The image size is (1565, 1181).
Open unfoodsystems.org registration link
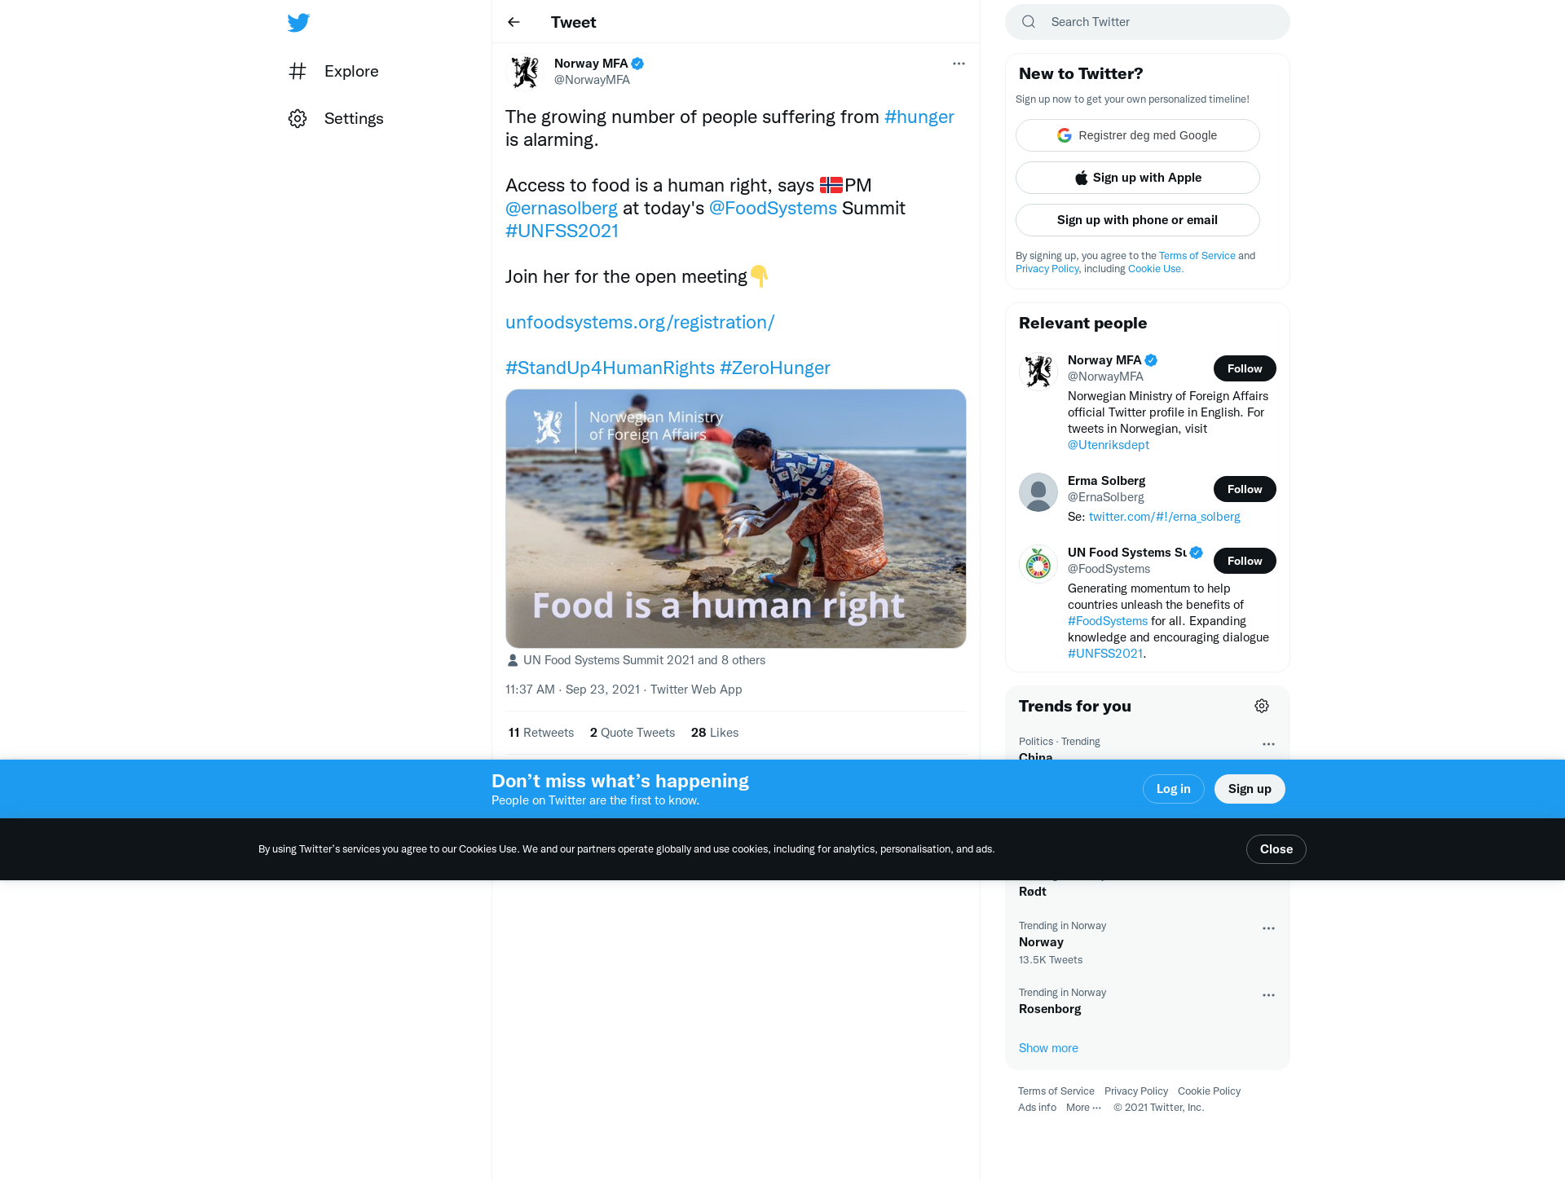tap(640, 322)
